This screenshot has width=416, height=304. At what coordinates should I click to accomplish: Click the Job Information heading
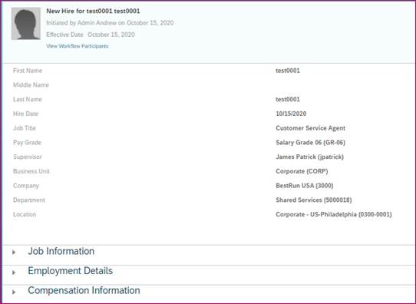[x=61, y=251]
